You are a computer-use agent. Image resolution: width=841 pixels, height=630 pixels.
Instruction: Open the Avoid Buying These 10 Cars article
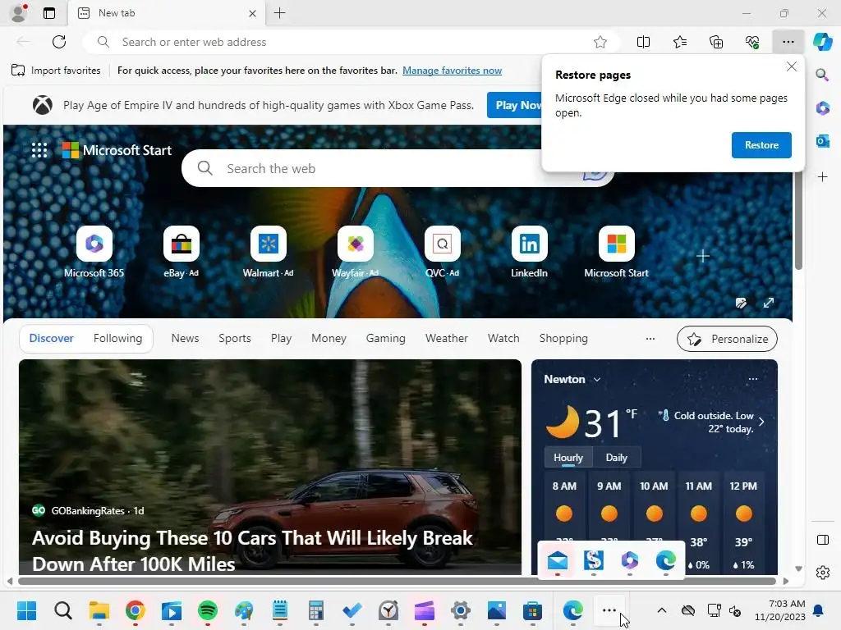pos(252,550)
